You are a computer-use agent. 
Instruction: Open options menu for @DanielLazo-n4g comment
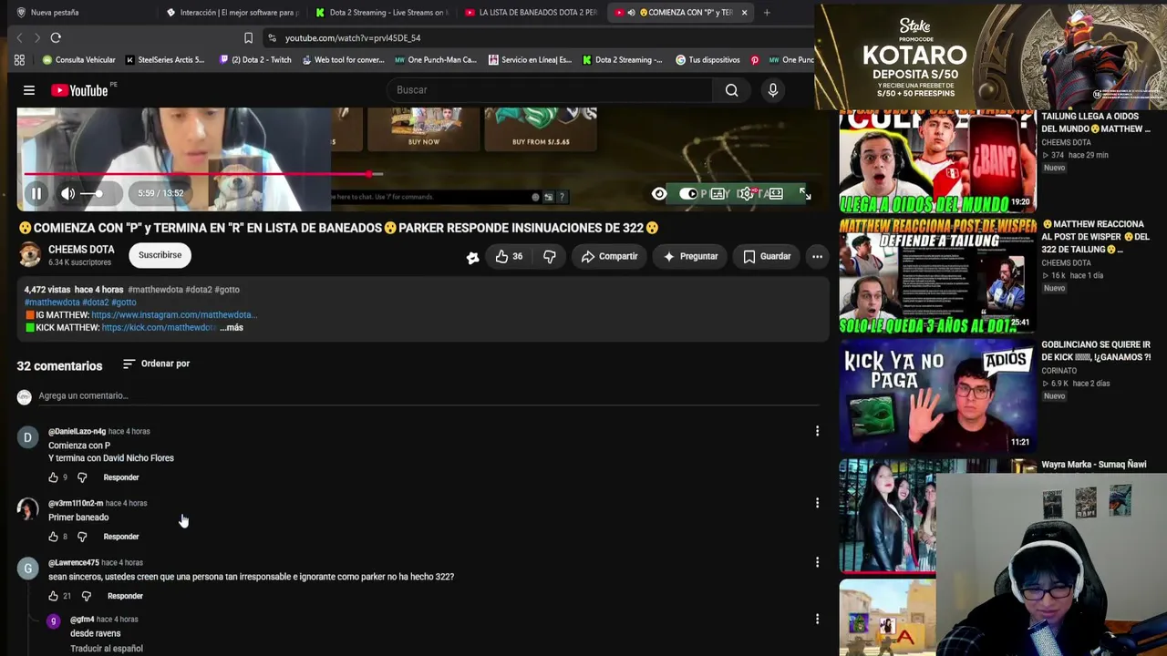(817, 431)
